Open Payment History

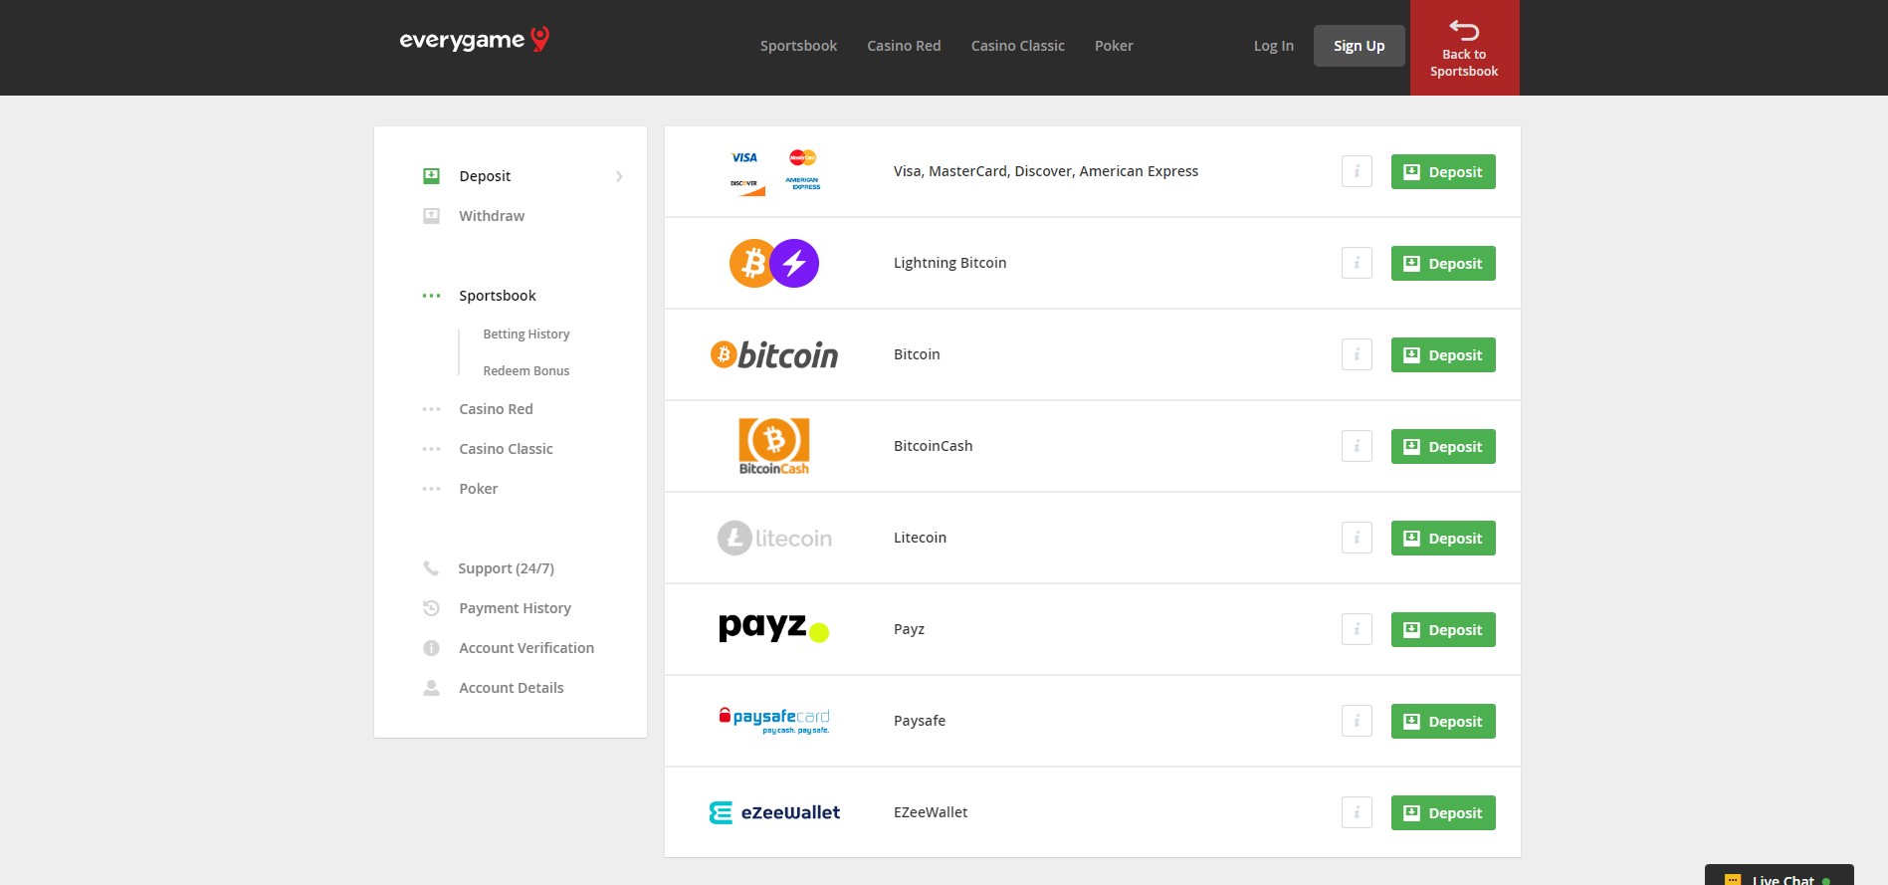click(515, 608)
